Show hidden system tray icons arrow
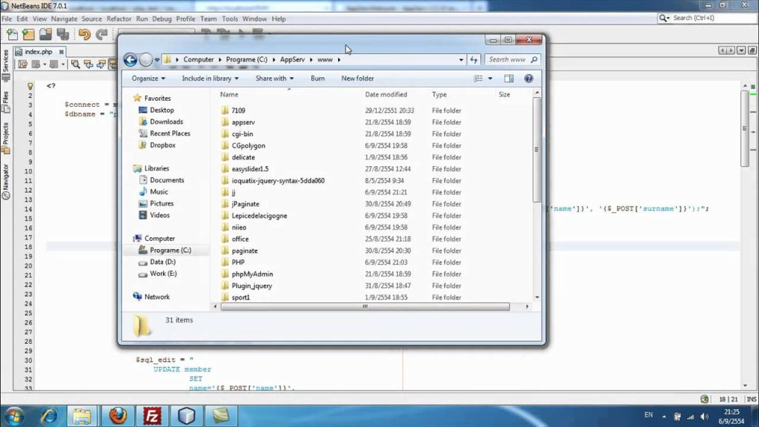The image size is (759, 427). (664, 417)
